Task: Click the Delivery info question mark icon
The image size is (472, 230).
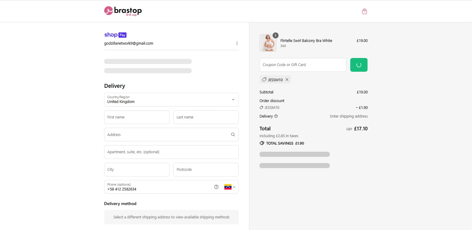Action: pyautogui.click(x=276, y=116)
